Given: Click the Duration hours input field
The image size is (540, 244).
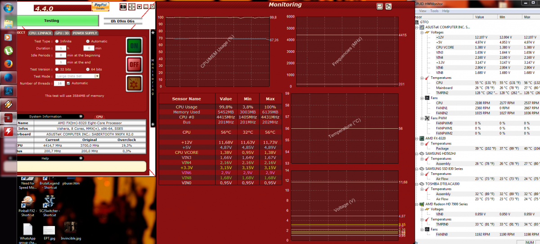Looking at the screenshot, I should [x=60, y=48].
